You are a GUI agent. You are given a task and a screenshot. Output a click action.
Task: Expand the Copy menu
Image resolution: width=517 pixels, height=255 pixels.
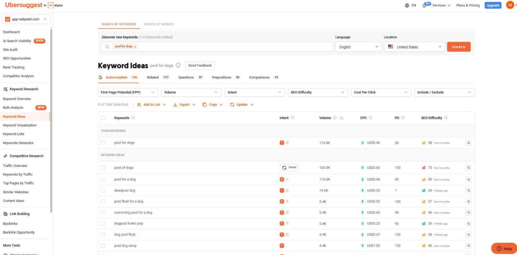(x=213, y=105)
